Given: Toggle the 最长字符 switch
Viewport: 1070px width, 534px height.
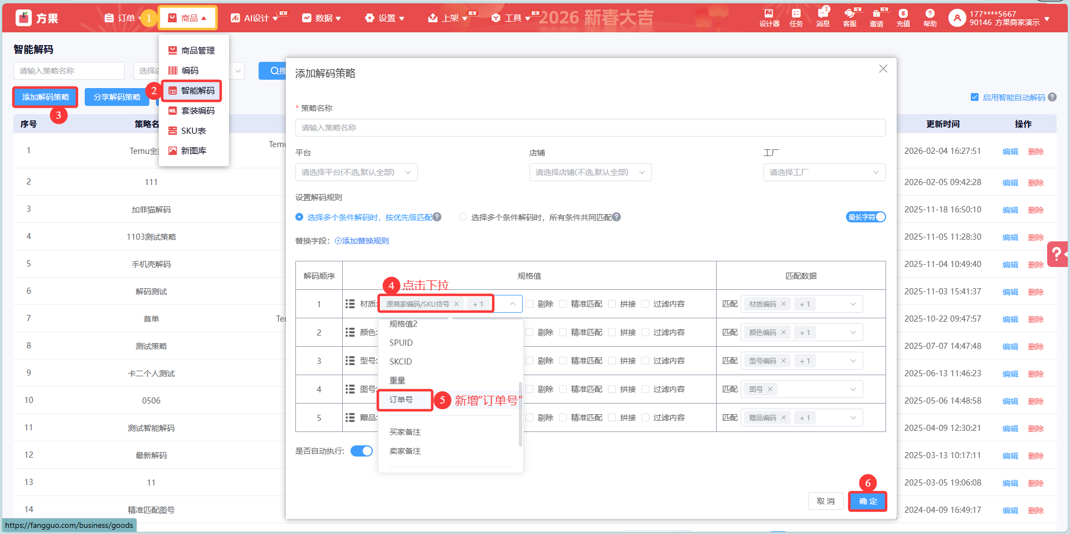Looking at the screenshot, I should point(865,217).
